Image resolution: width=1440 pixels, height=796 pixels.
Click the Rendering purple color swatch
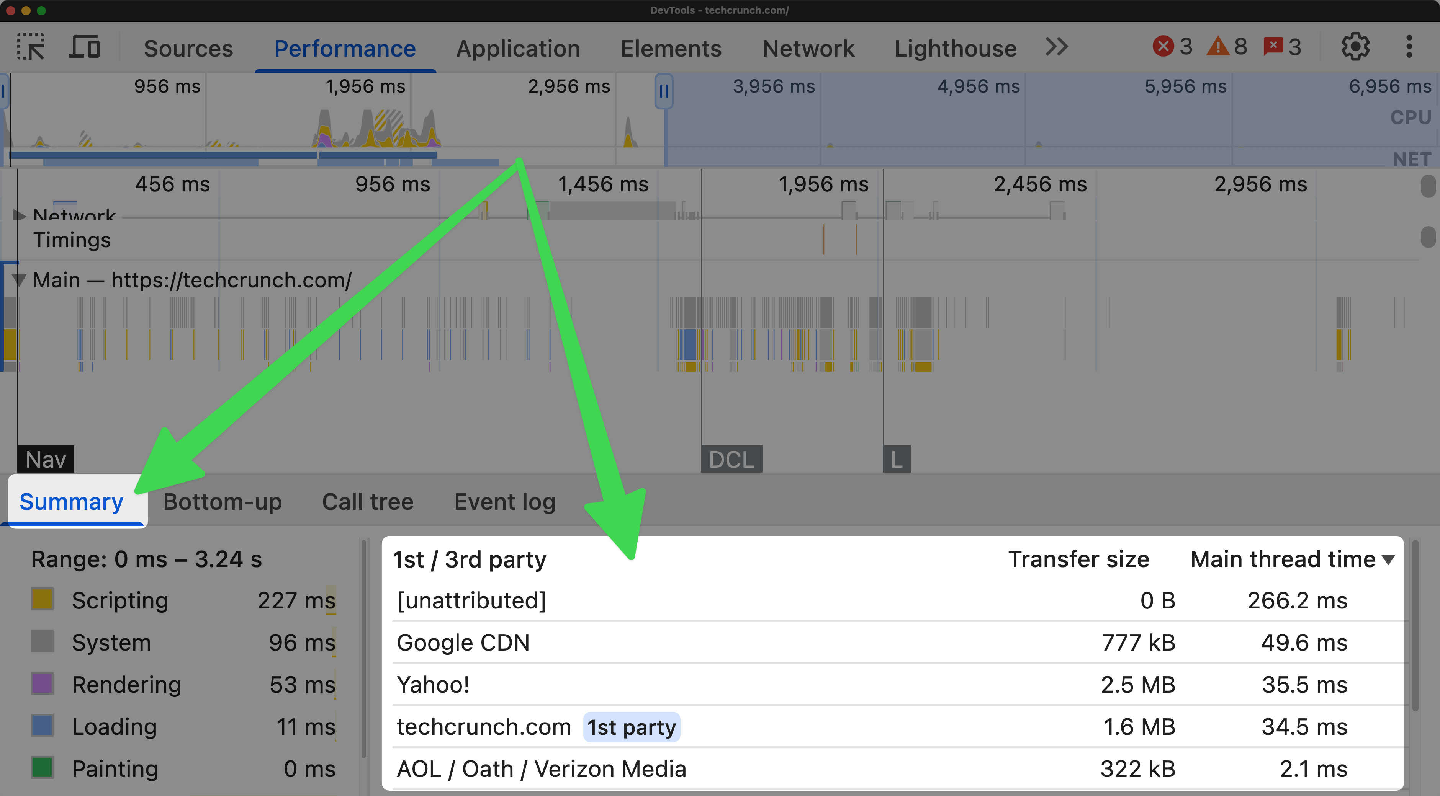[x=42, y=683]
